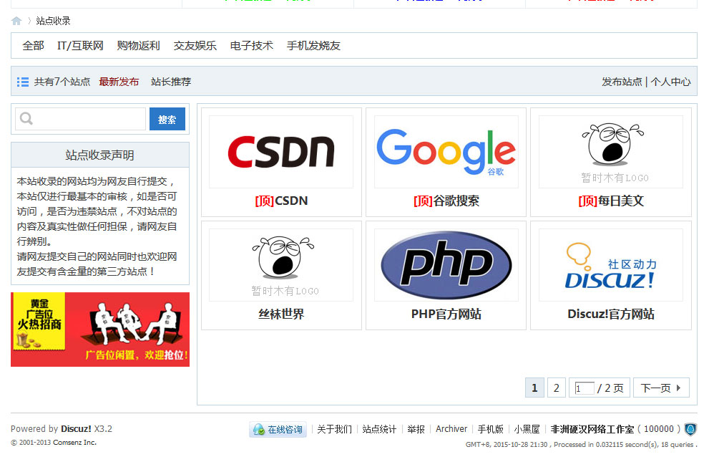
Task: Click 下一页 next page button
Action: [x=661, y=388]
